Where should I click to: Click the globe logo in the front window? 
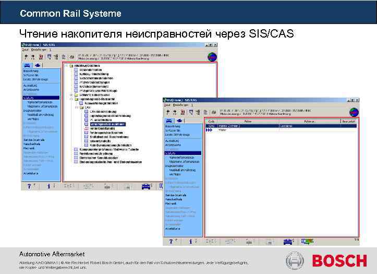[x=354, y=112]
